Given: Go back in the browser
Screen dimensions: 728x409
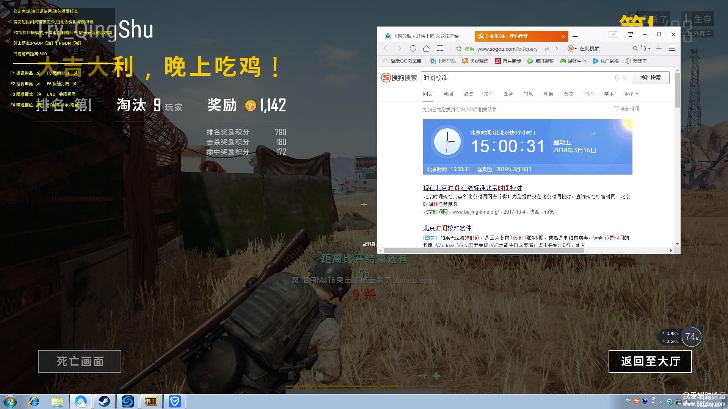Looking at the screenshot, I should (386, 48).
